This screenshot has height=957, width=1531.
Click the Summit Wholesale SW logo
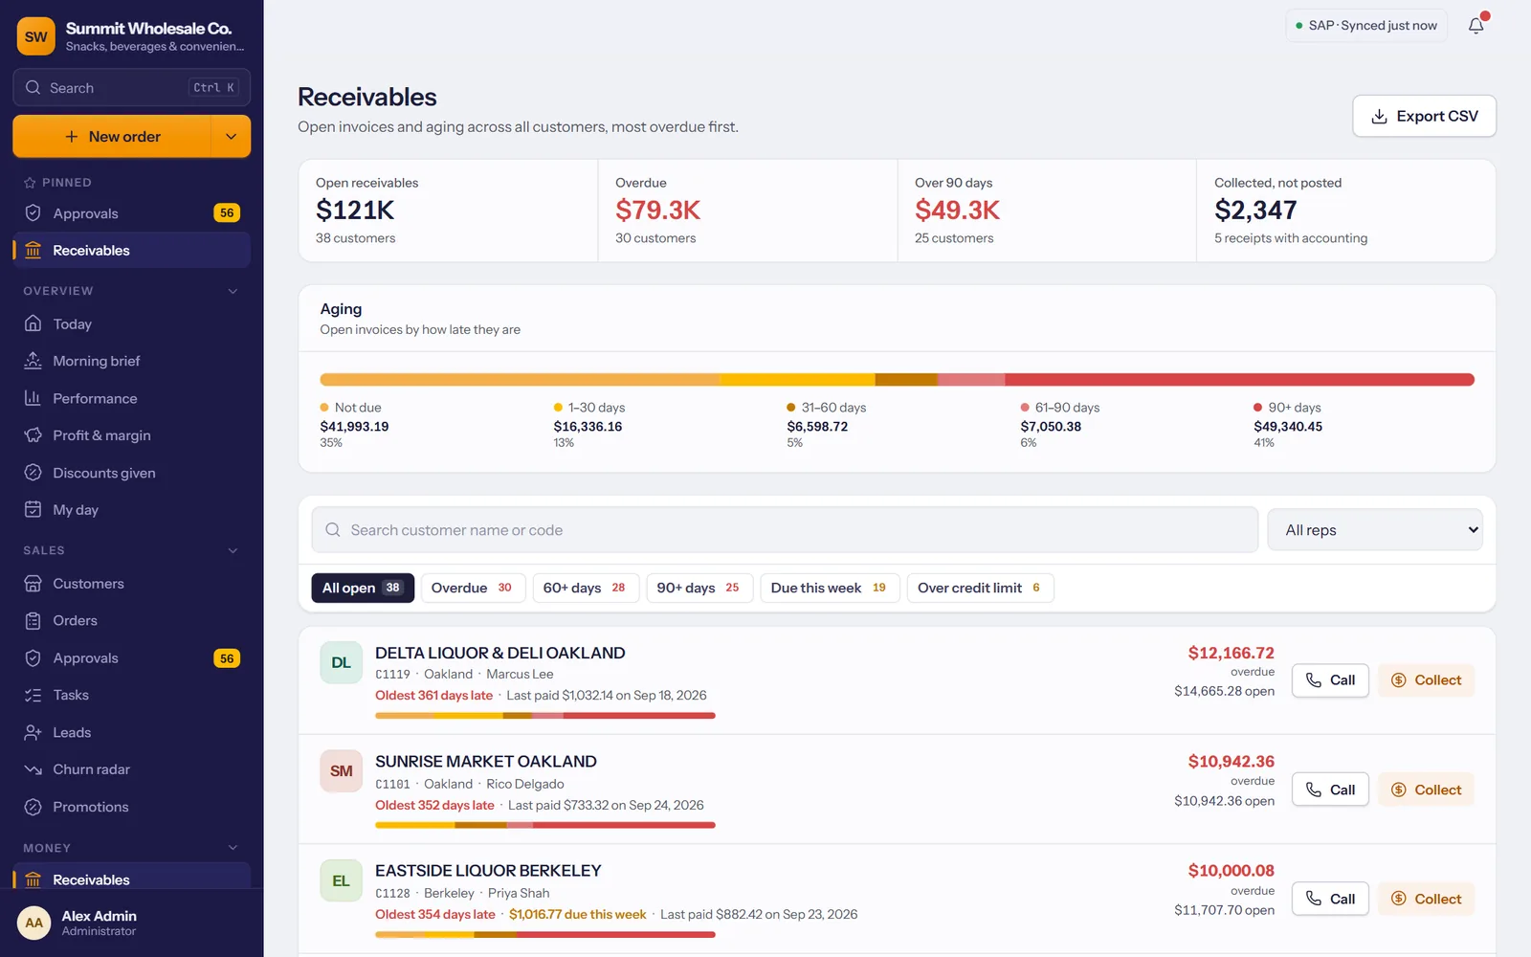click(35, 36)
